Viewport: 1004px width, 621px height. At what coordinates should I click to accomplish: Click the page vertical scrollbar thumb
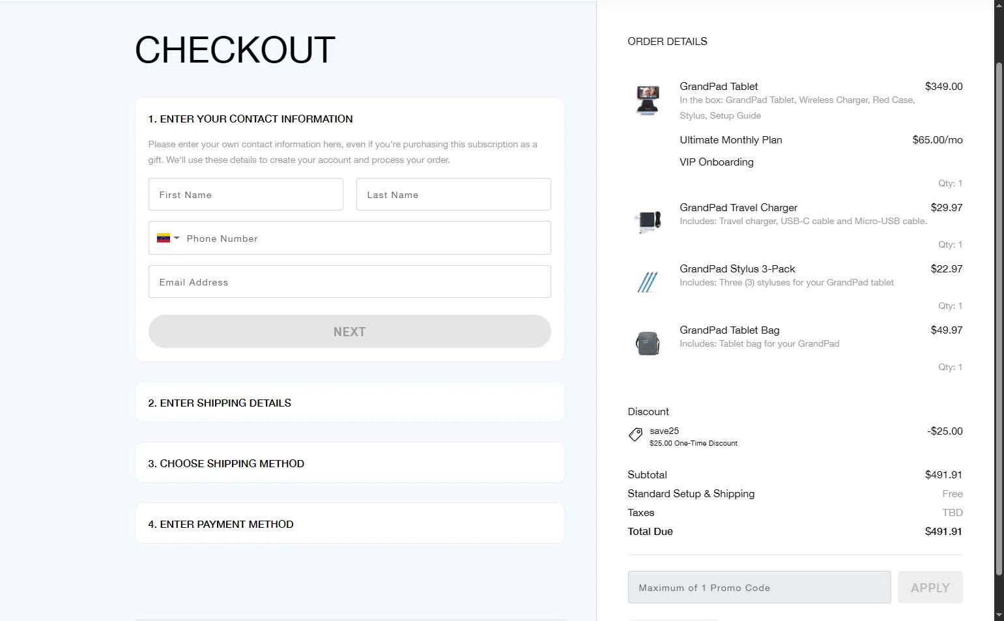pos(999,319)
